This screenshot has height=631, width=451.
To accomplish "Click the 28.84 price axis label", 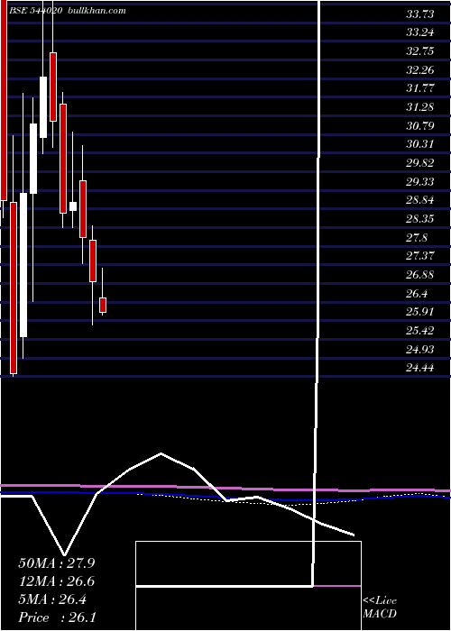I will (x=420, y=200).
